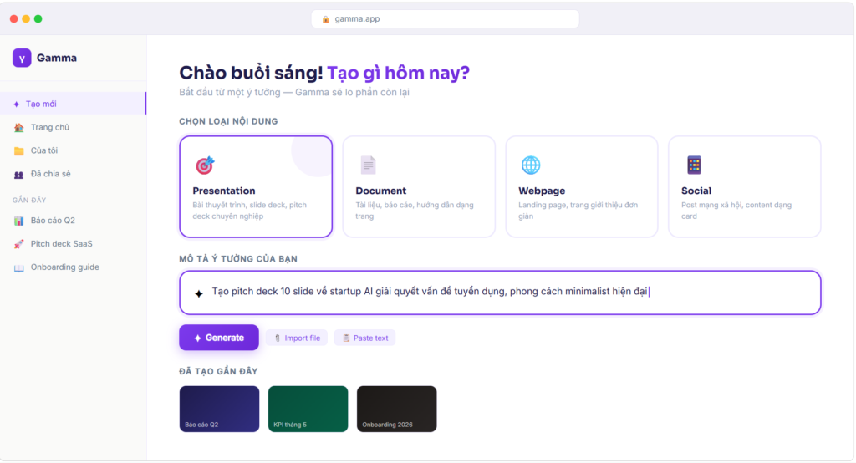
Task: Open the Đã chia sẻ section
Action: point(74,174)
